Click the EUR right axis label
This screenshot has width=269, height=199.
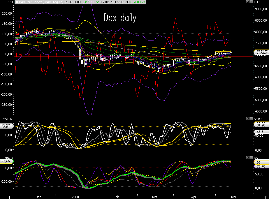click(x=257, y=2)
